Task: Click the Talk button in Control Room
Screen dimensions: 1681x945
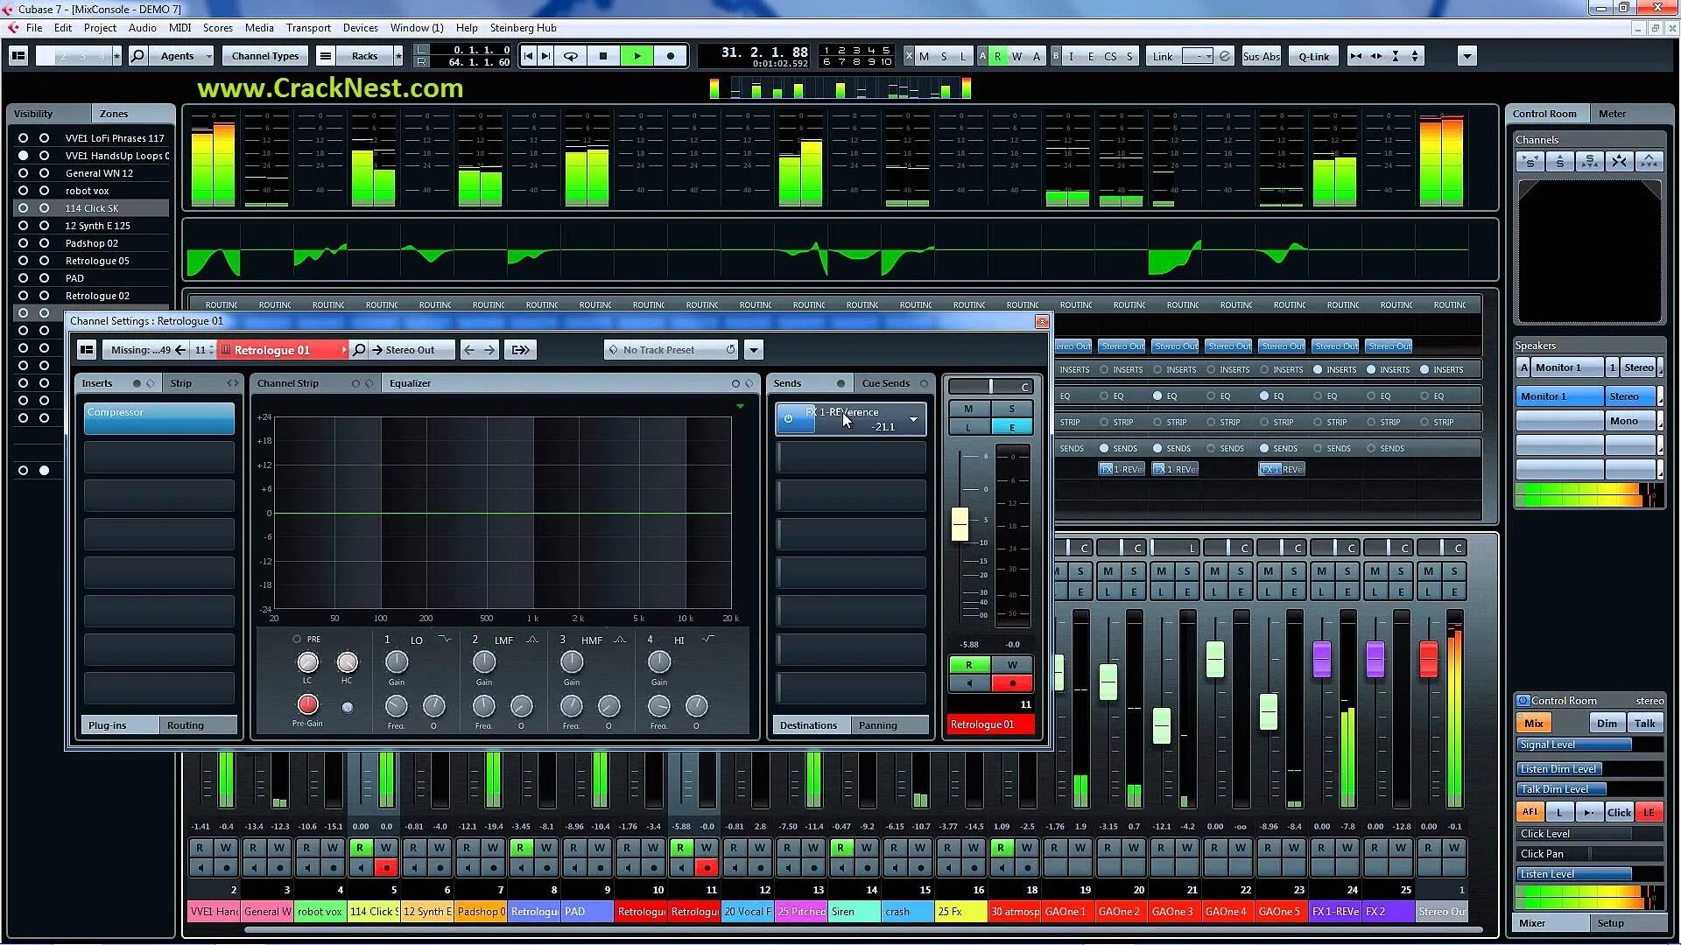Action: 1644,724
